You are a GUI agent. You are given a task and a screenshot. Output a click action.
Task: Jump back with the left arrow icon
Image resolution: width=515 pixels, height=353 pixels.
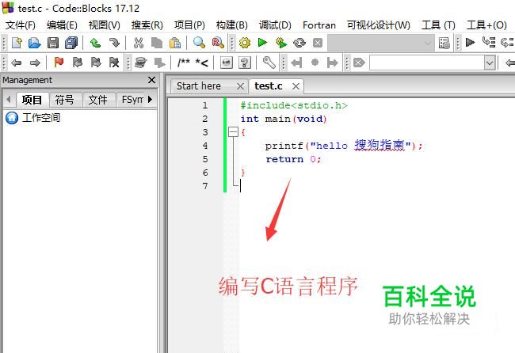click(16, 63)
